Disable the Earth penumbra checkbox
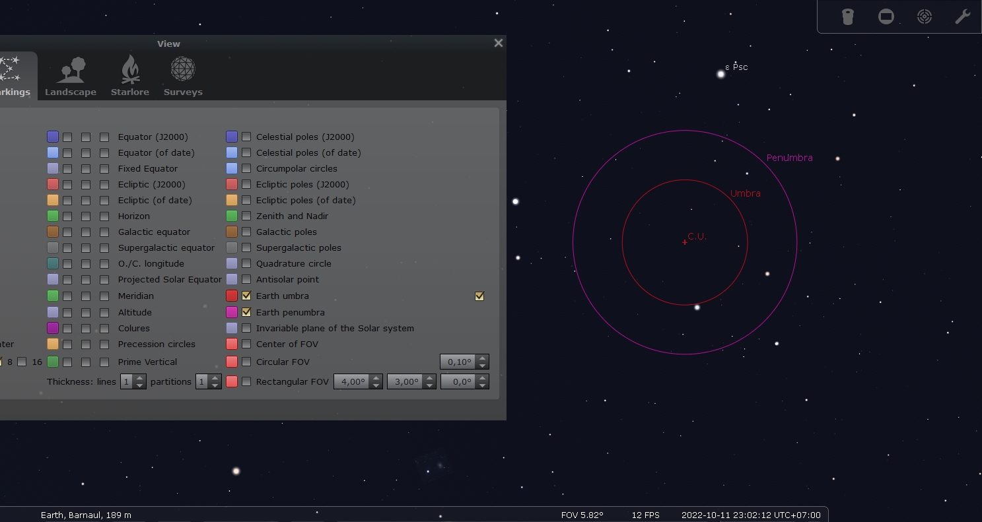This screenshot has width=982, height=522. [x=246, y=311]
